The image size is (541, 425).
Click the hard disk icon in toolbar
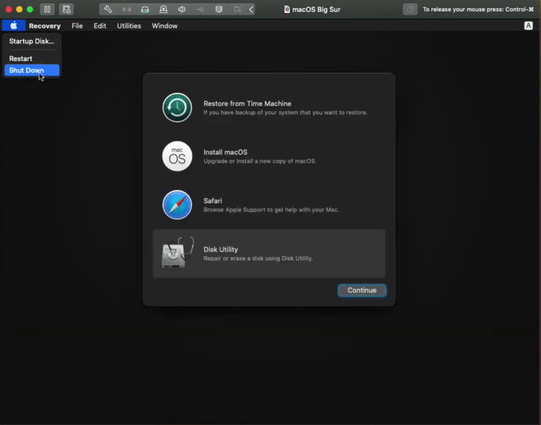coord(145,10)
